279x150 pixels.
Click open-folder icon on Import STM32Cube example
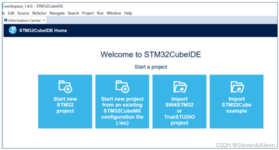click(237, 87)
